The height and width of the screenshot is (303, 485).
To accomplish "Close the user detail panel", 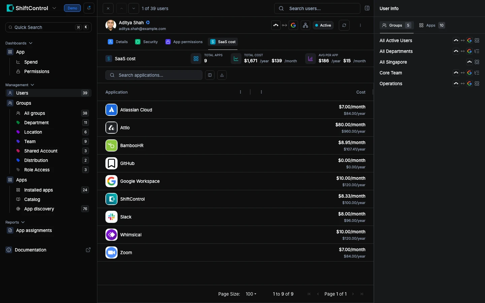I will pyautogui.click(x=108, y=8).
